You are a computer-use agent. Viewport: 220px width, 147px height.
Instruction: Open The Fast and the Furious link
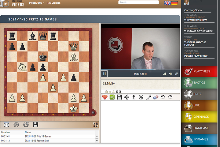[195, 43]
